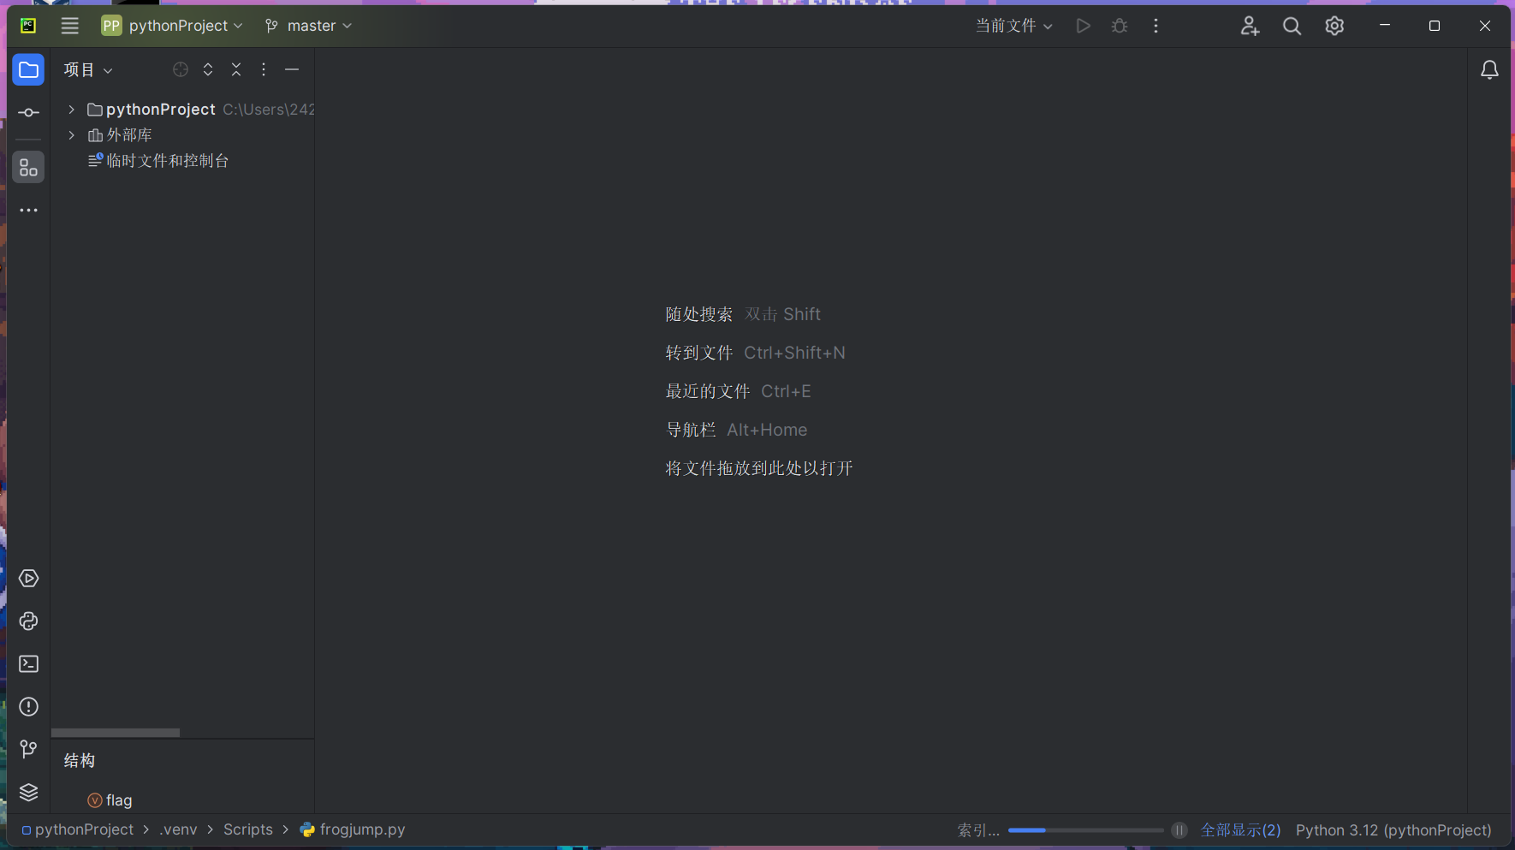The width and height of the screenshot is (1515, 850).
Task: Click the 将文件拖放到此处以打开 text
Action: (x=759, y=468)
